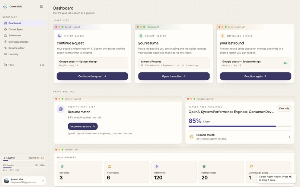Click the Interview Studio microphone icon
The image size is (300, 187).
222,36
